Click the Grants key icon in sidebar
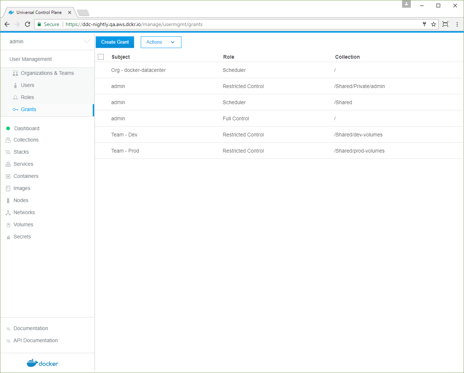The width and height of the screenshot is (464, 373). pyautogui.click(x=15, y=110)
